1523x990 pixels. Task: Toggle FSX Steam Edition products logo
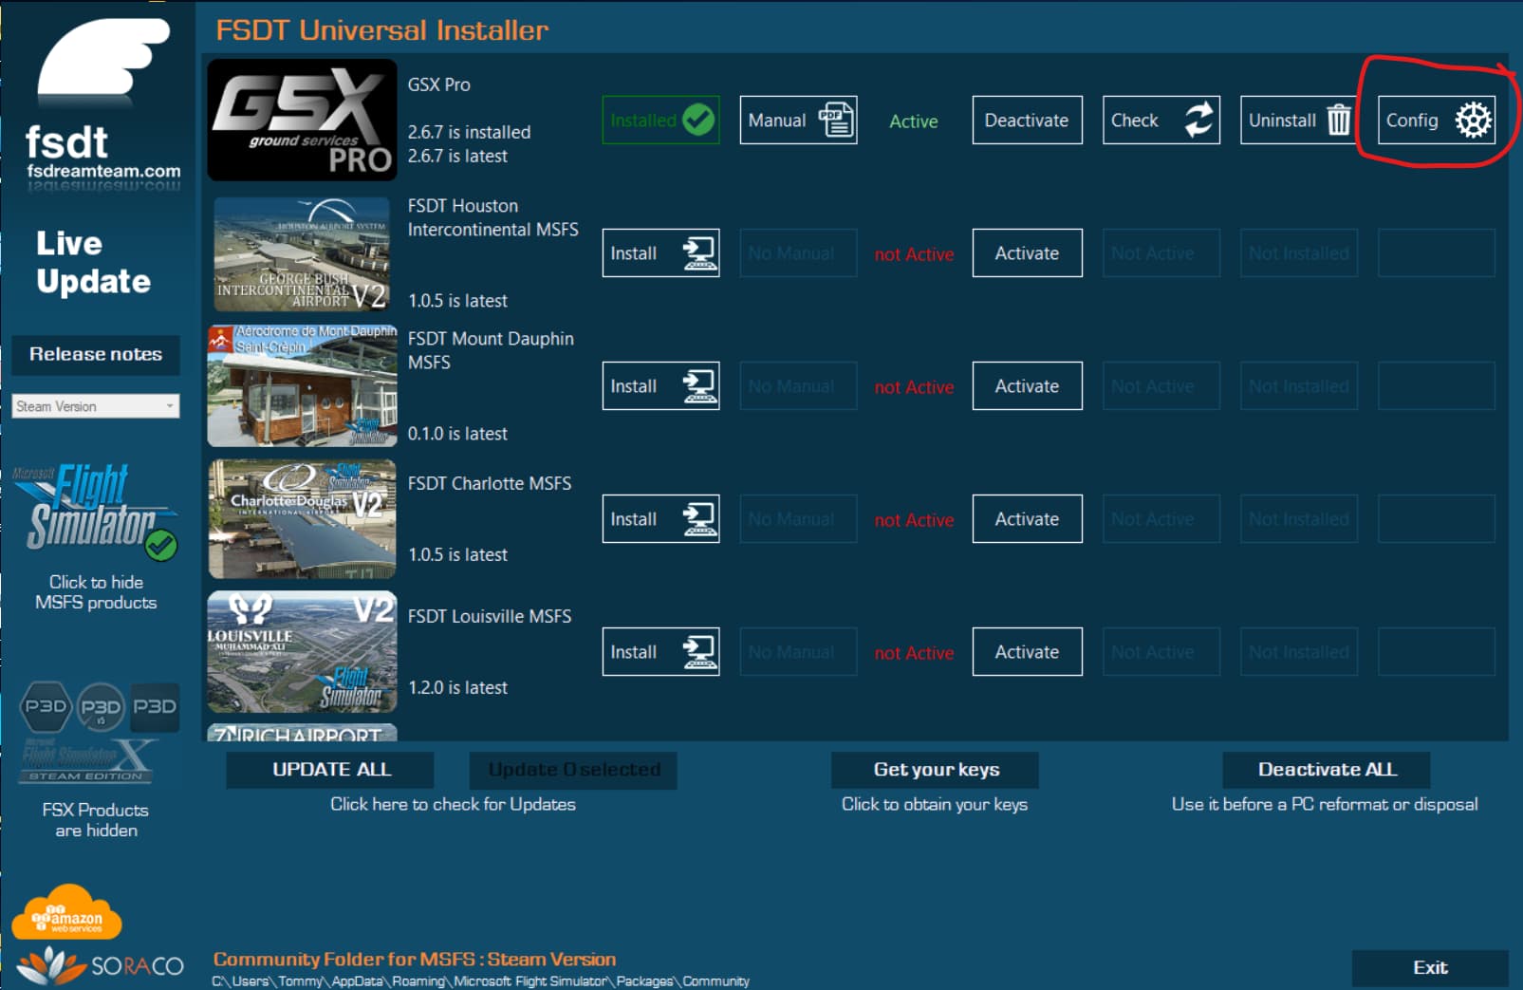[x=86, y=761]
